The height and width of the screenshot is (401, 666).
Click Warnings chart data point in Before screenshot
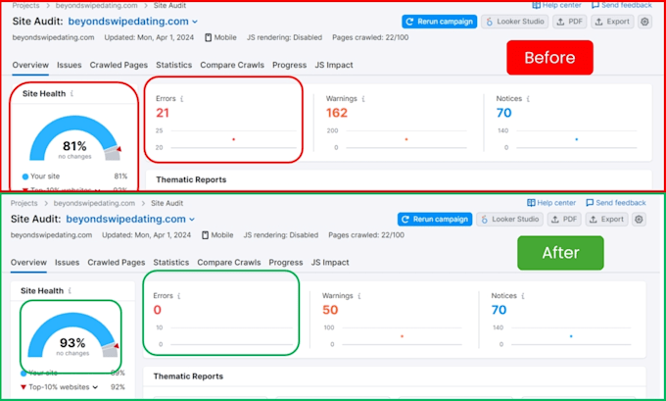tap(406, 139)
